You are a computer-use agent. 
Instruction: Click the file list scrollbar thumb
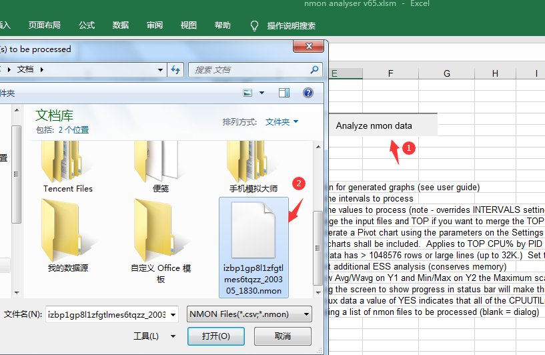pyautogui.click(x=318, y=248)
